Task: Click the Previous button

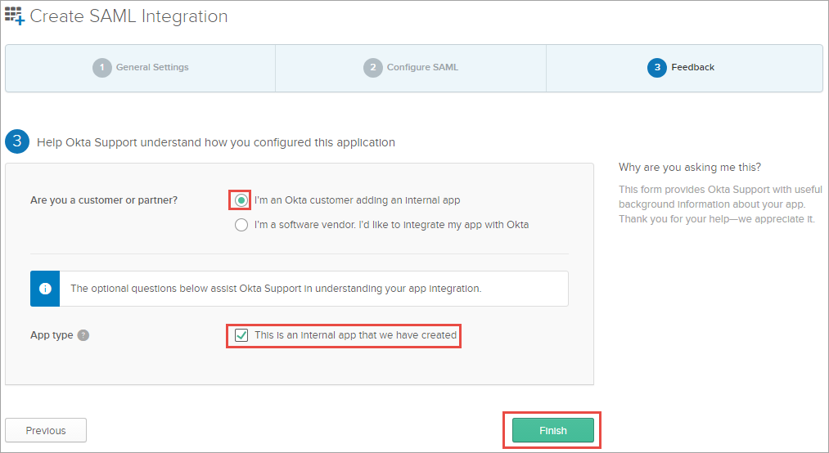Action: click(x=46, y=430)
